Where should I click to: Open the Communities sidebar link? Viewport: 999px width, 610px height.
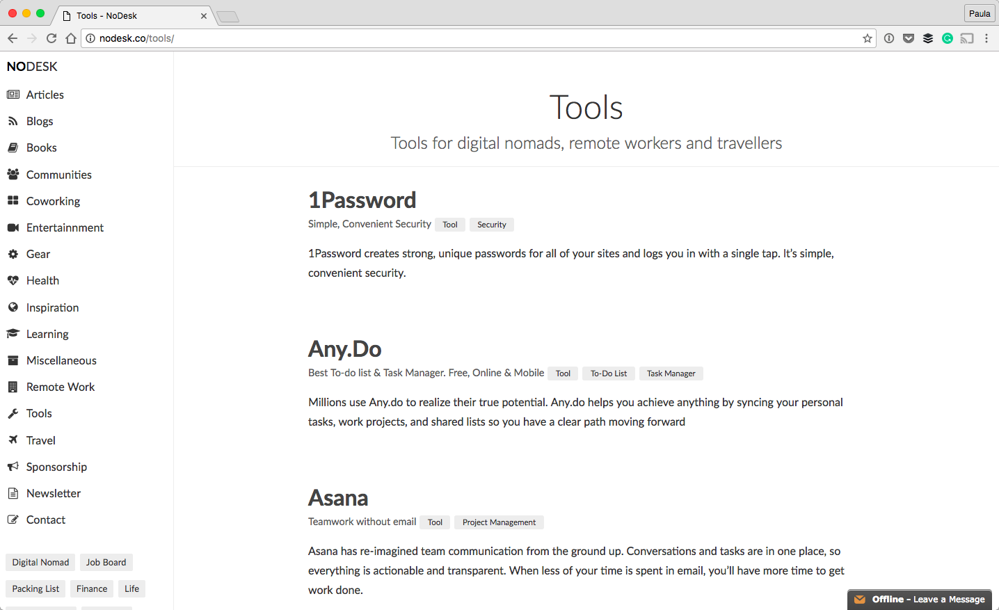[x=59, y=175]
